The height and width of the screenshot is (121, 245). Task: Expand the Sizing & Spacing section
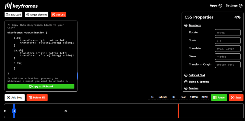[x=197, y=82]
